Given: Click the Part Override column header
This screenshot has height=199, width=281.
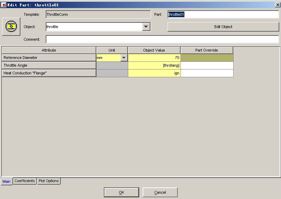Looking at the screenshot, I should tap(207, 50).
